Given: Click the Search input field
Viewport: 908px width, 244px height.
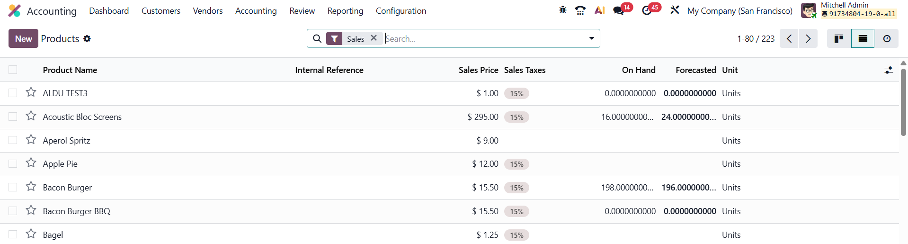Looking at the screenshot, I should pyautogui.click(x=483, y=39).
